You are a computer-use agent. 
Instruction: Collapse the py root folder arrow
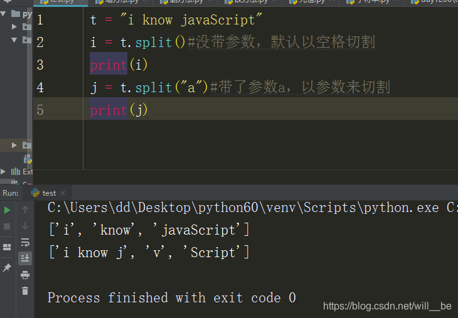(3, 13)
